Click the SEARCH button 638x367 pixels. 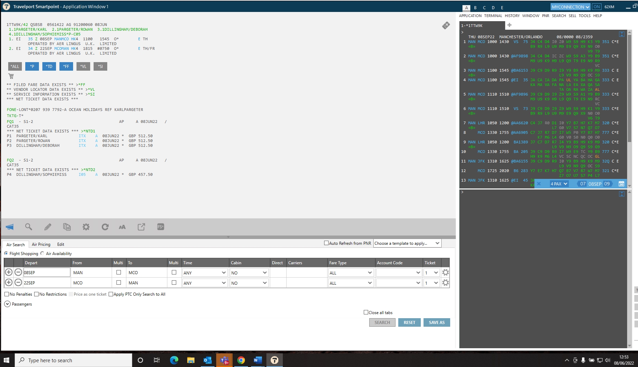point(382,322)
